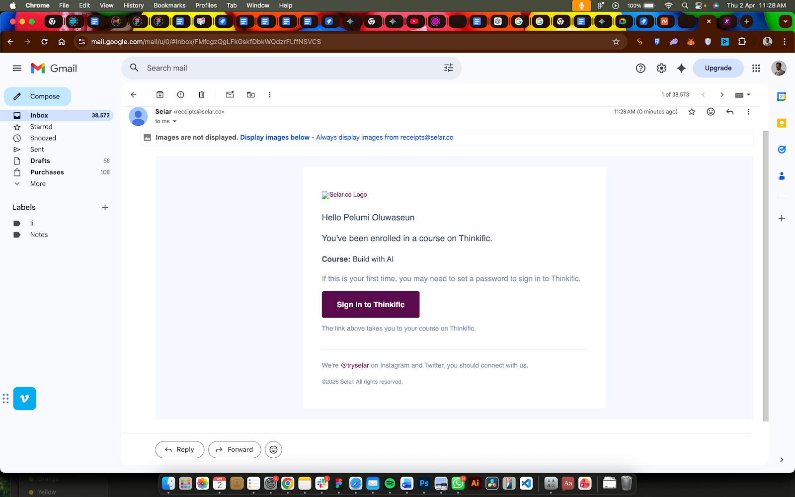Click the Move to folder icon
The height and width of the screenshot is (497, 795).
pyautogui.click(x=251, y=94)
